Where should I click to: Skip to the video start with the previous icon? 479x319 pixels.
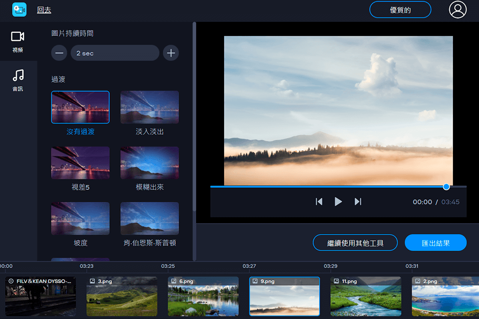[319, 202]
